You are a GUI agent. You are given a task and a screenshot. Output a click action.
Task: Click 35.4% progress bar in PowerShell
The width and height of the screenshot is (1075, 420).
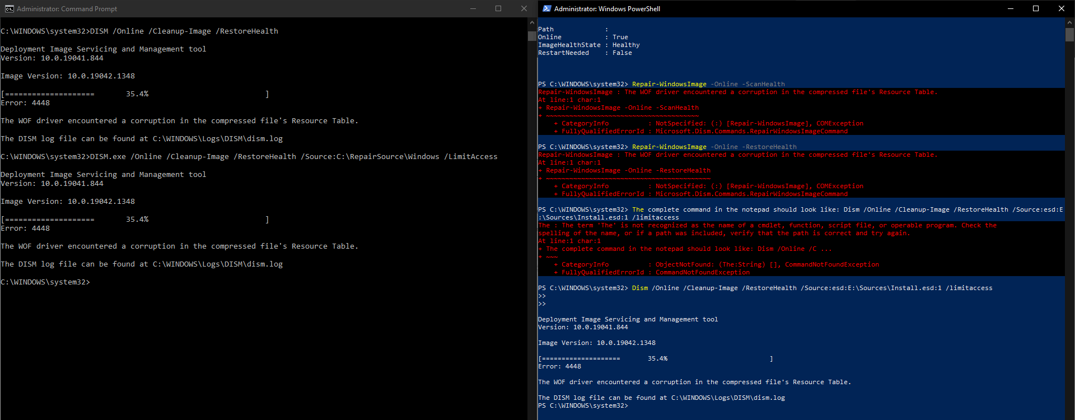click(656, 358)
